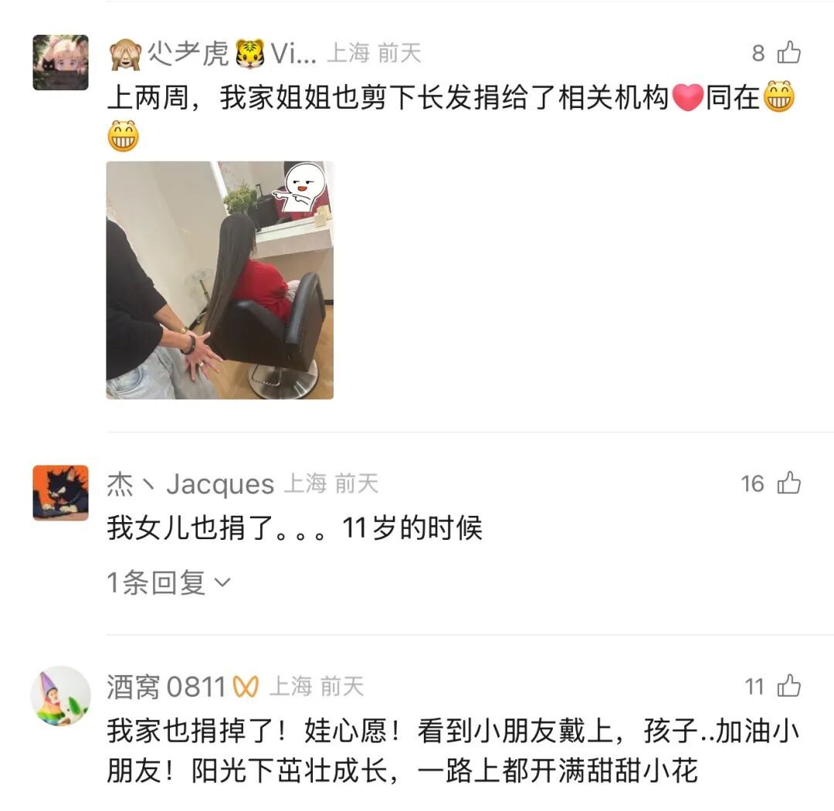Image resolution: width=834 pixels, height=811 pixels.
Task: Tap the gold badge next to 酒窝 0811
Action: 246,687
